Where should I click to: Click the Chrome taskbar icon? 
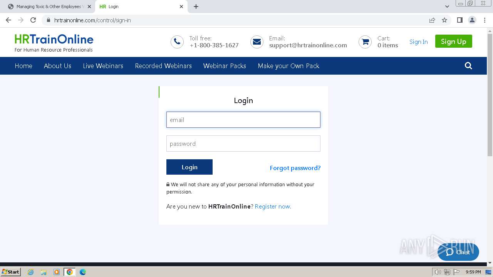tap(70, 272)
